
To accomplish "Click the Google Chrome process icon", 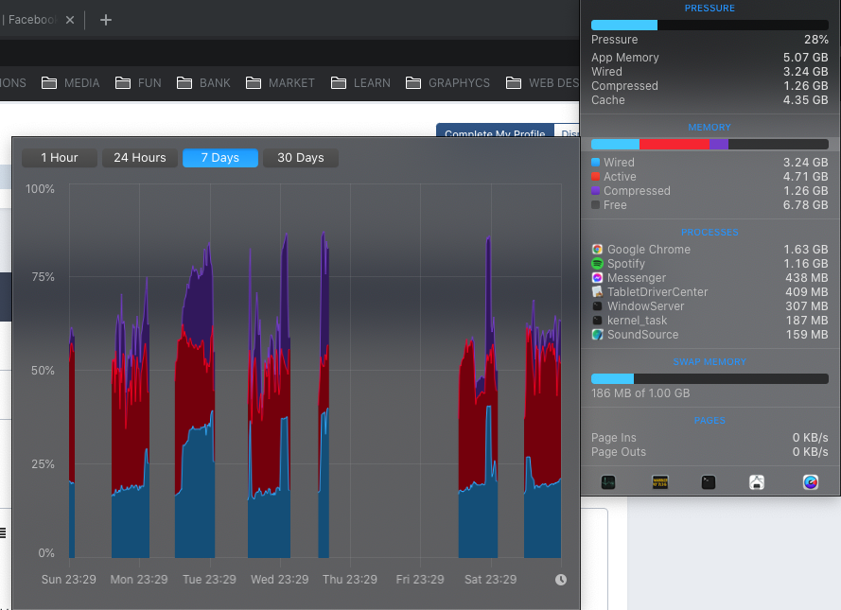I will tap(597, 250).
